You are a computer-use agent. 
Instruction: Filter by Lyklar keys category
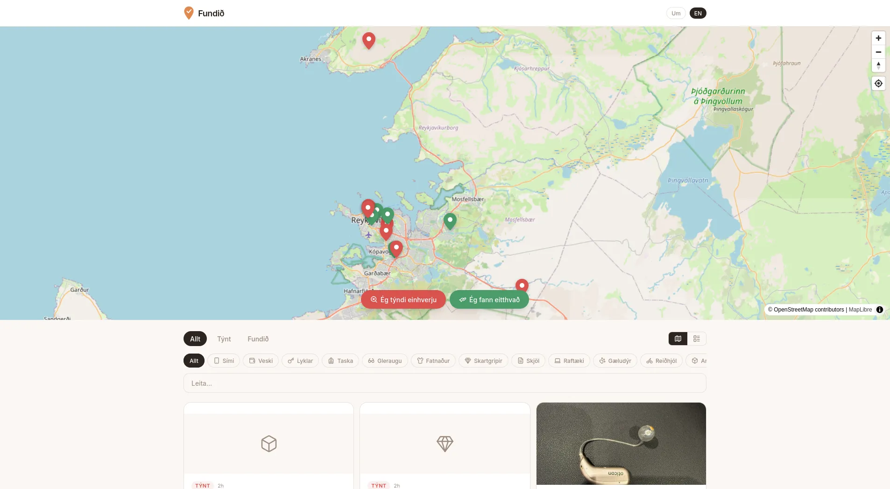(x=300, y=361)
